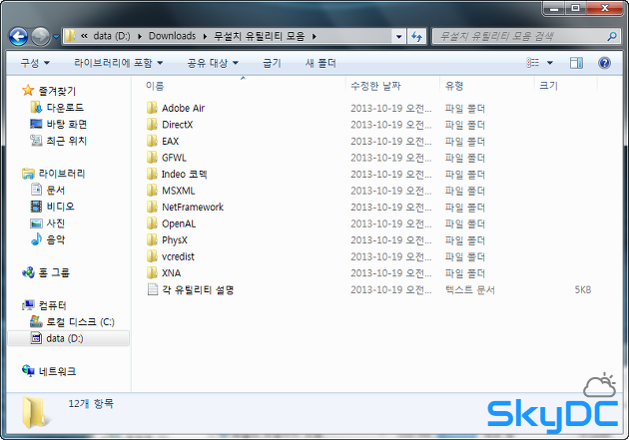Image resolution: width=629 pixels, height=440 pixels.
Task: Click the 굽기 toolbar button
Action: pos(272,63)
